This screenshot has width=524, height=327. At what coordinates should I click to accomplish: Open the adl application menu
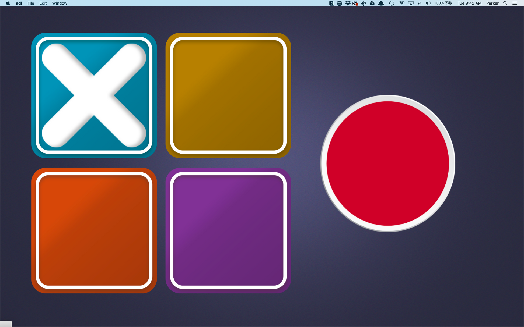tap(19, 3)
